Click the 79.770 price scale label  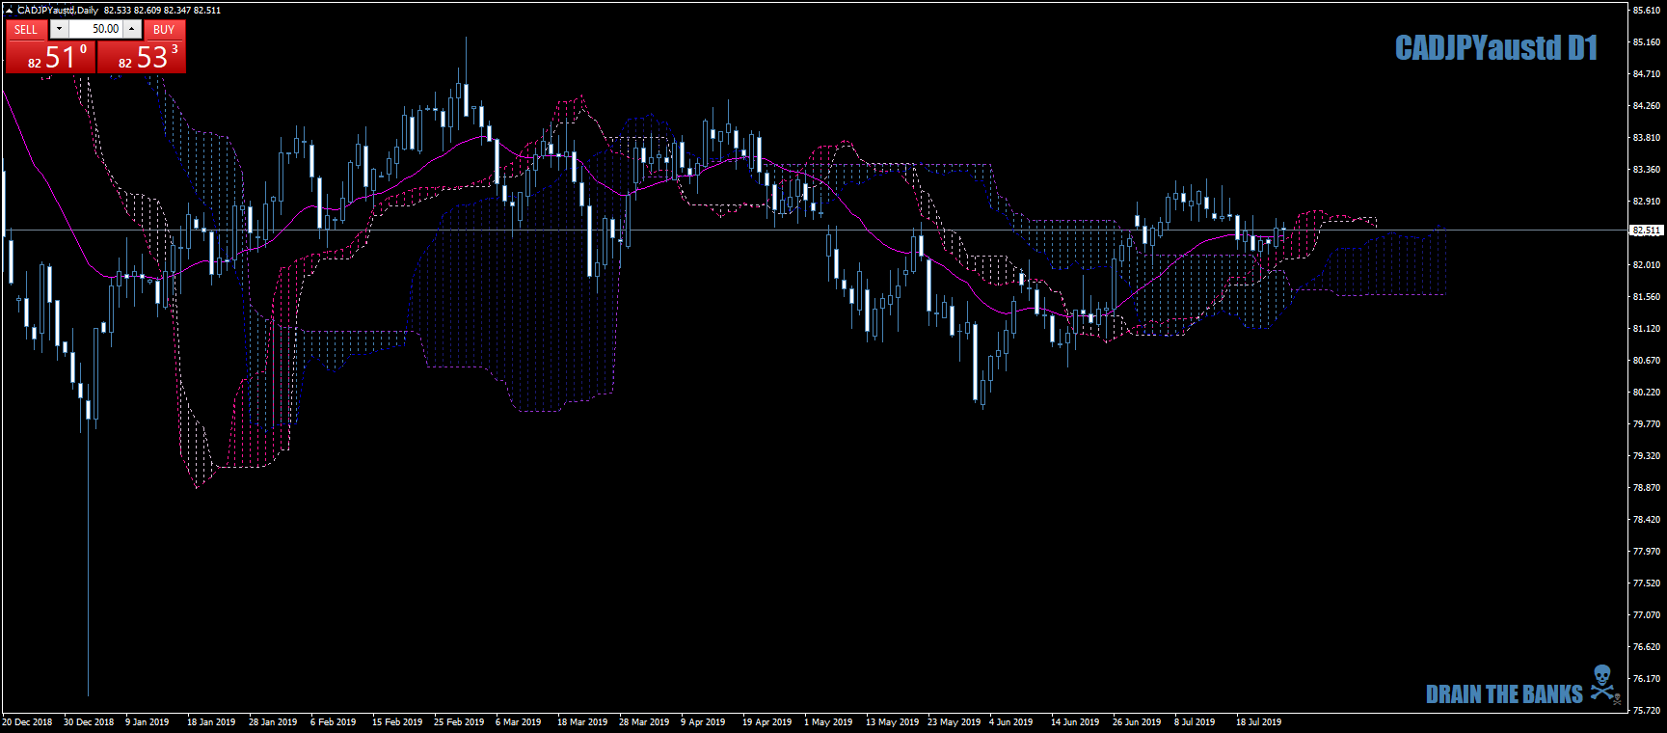(x=1647, y=423)
